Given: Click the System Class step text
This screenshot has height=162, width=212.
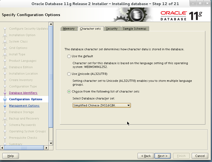Looking at the screenshot, I should tap(18, 41).
